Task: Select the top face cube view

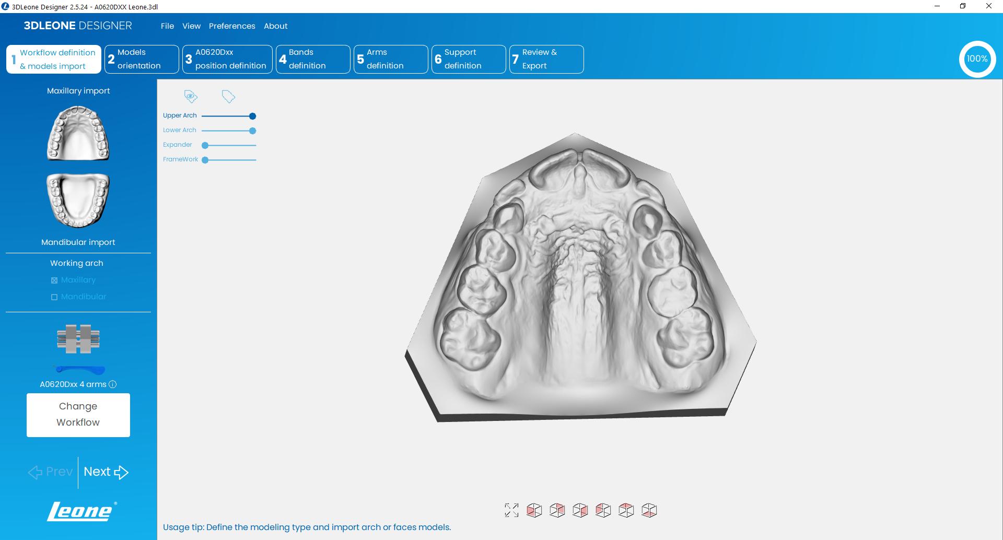Action: click(626, 510)
